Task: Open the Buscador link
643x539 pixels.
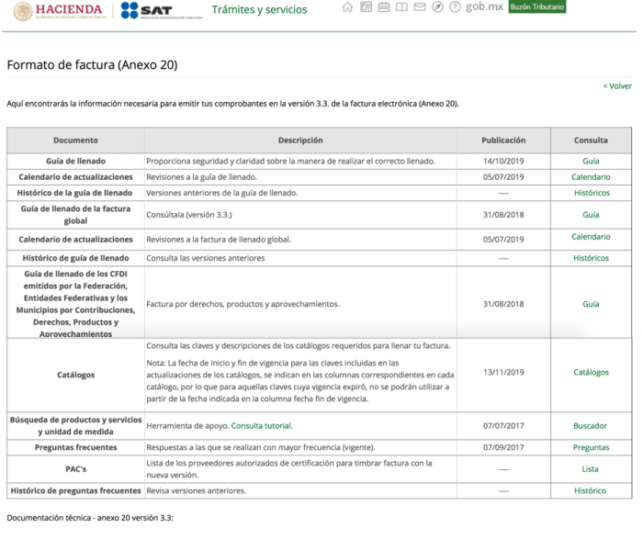Action: [x=591, y=426]
